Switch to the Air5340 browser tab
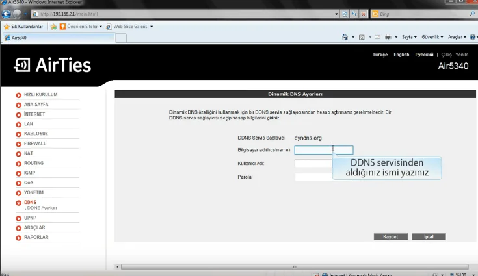 [59, 38]
